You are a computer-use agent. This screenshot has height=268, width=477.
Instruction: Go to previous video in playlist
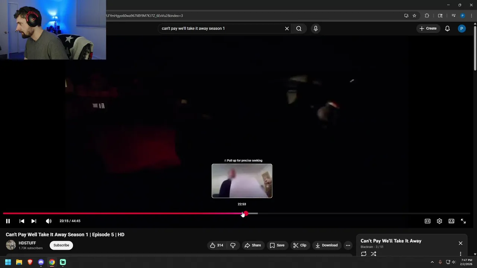[22, 221]
